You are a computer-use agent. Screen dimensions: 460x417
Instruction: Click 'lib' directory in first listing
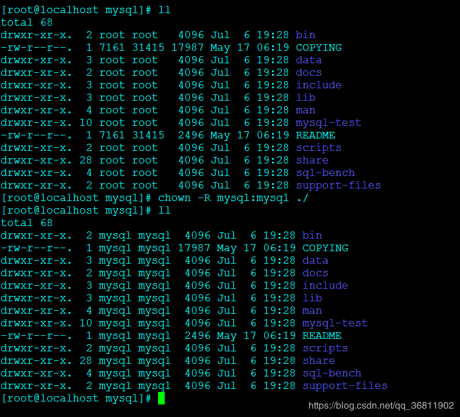305,97
